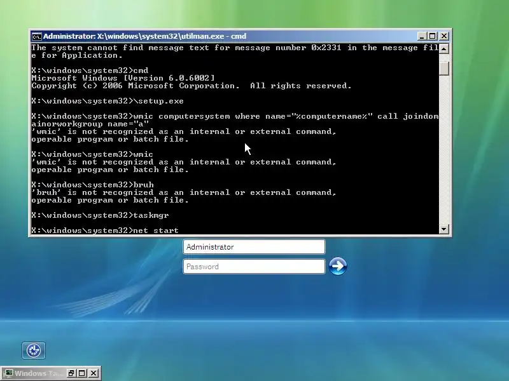Click the 'message number 0x2331' error line
Image resolution: width=509 pixels, height=381 pixels.
pos(235,51)
